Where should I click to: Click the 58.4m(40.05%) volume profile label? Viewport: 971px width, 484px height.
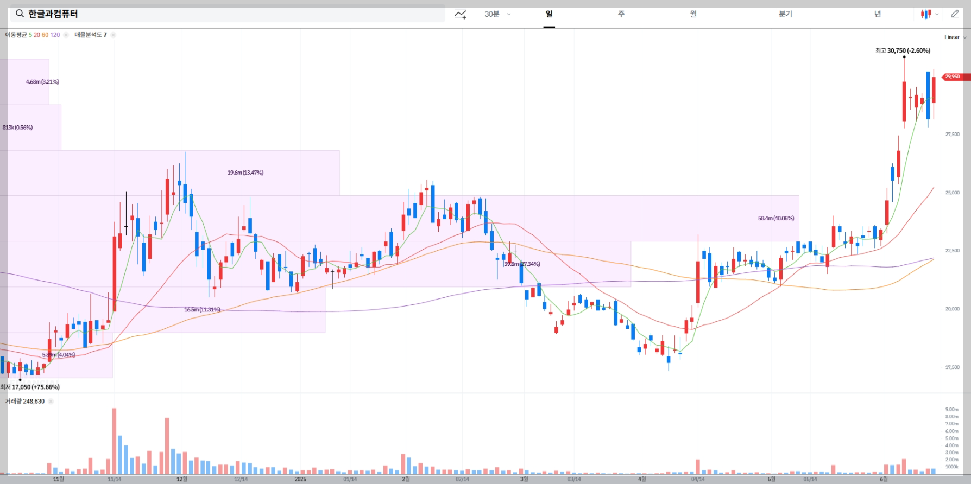776,219
